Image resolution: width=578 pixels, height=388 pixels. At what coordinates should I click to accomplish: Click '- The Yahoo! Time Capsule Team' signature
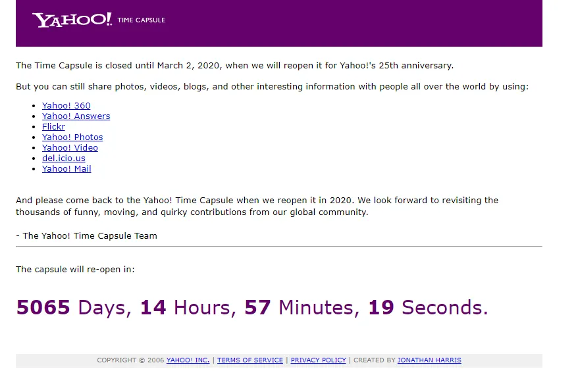[87, 236]
